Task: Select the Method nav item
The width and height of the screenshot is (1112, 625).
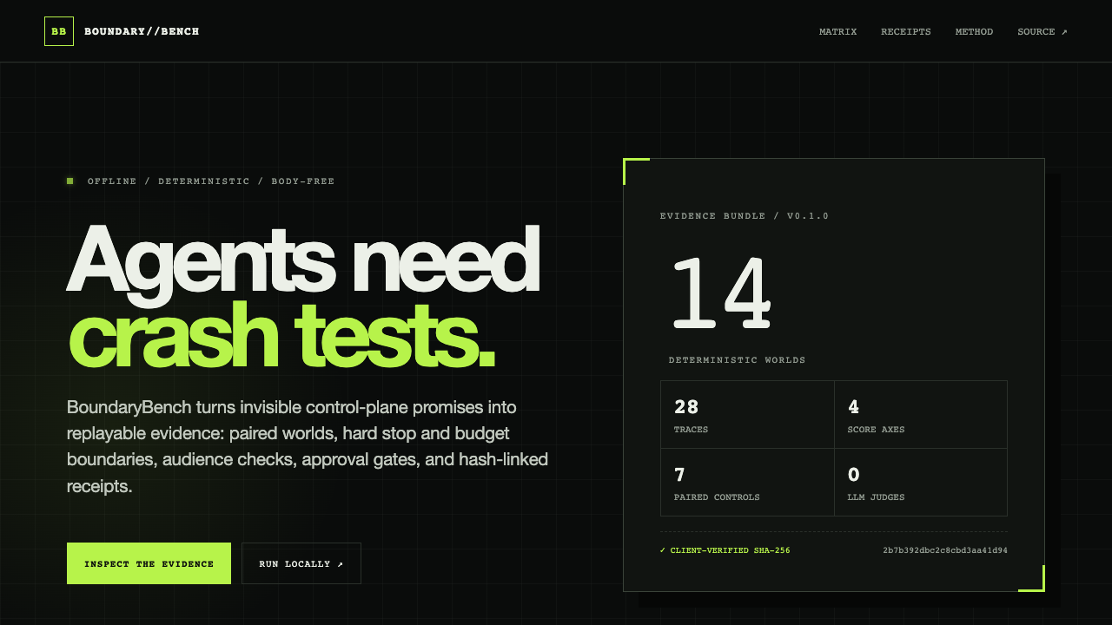Action: [x=974, y=31]
